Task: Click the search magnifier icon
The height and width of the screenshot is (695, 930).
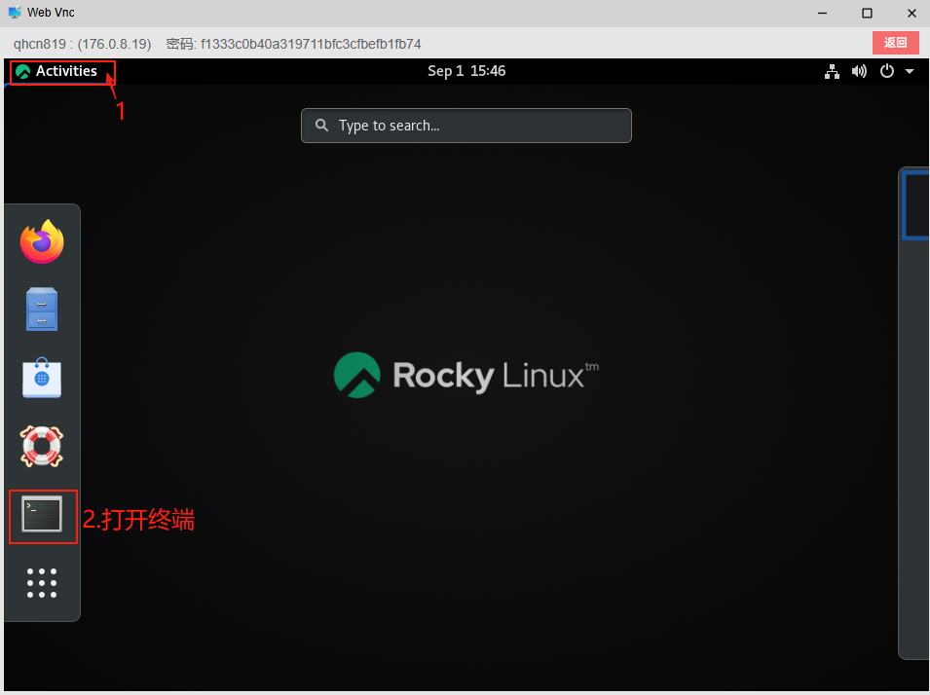Action: 321,126
